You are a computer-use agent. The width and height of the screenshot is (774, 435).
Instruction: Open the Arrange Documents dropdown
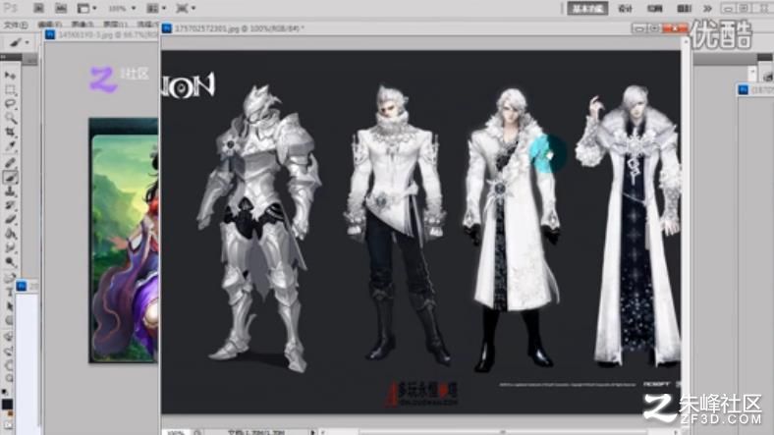click(x=156, y=9)
